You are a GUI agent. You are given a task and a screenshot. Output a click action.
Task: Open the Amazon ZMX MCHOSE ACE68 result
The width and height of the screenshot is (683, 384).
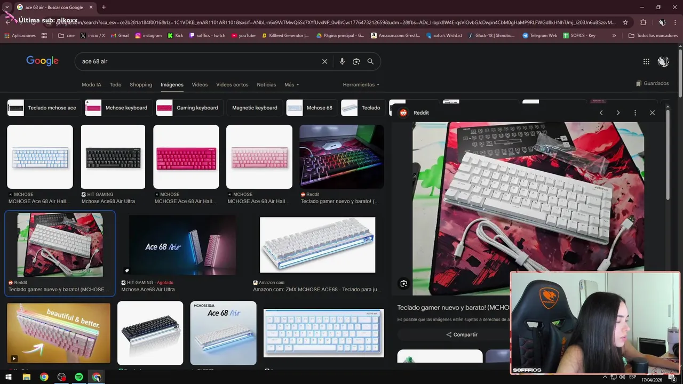[x=317, y=245]
